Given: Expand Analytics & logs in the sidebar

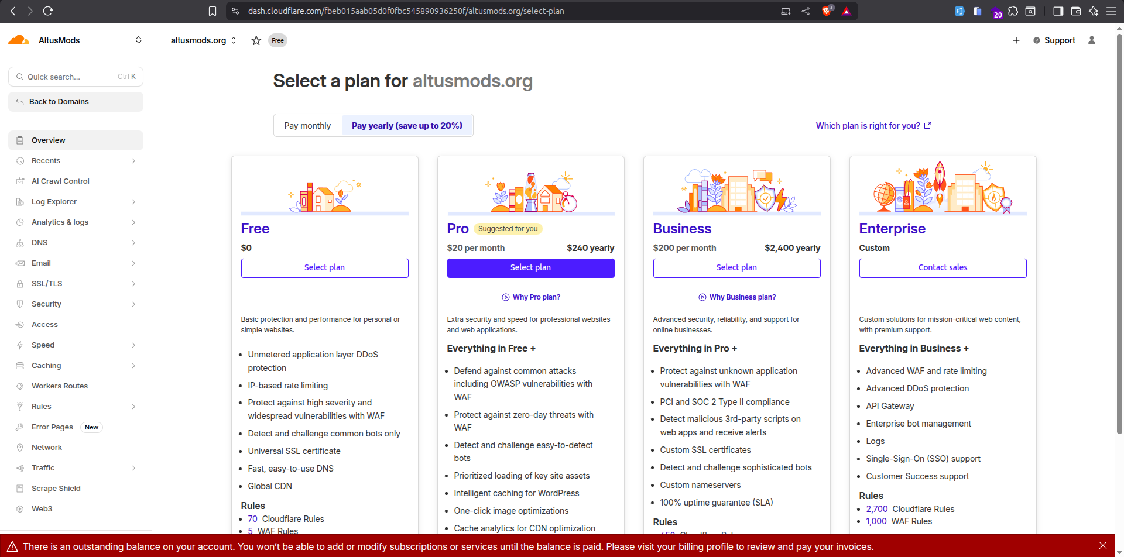Looking at the screenshot, I should [60, 222].
